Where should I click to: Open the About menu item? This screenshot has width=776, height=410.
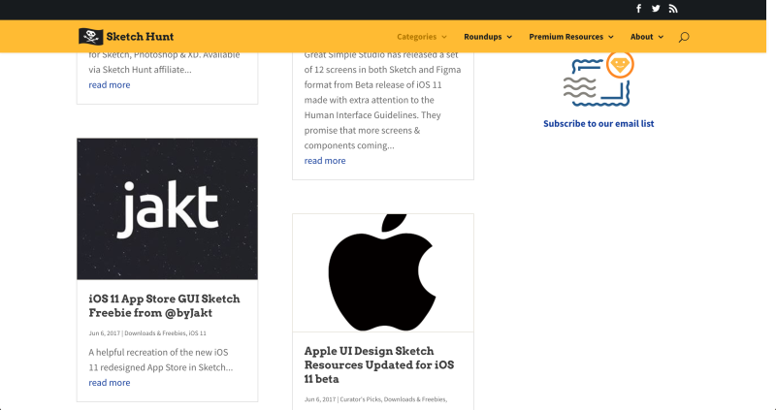[x=641, y=37]
